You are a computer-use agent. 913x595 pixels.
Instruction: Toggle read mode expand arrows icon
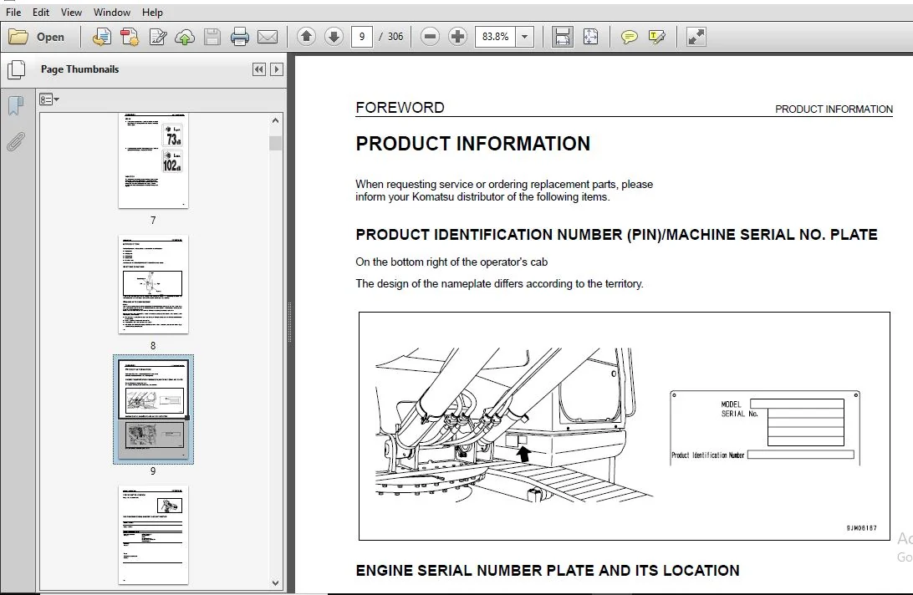click(x=696, y=37)
